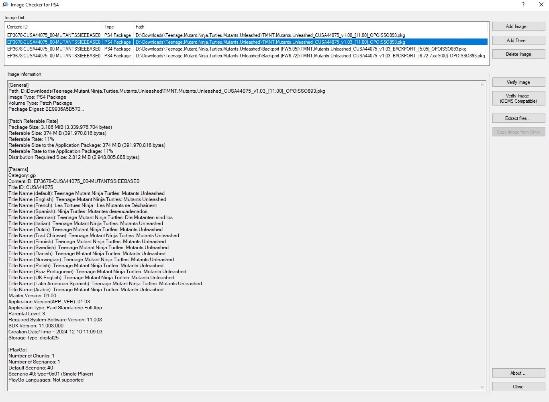This screenshot has height=402, width=549.
Task: Open the Extract files dialog
Action: pos(518,118)
